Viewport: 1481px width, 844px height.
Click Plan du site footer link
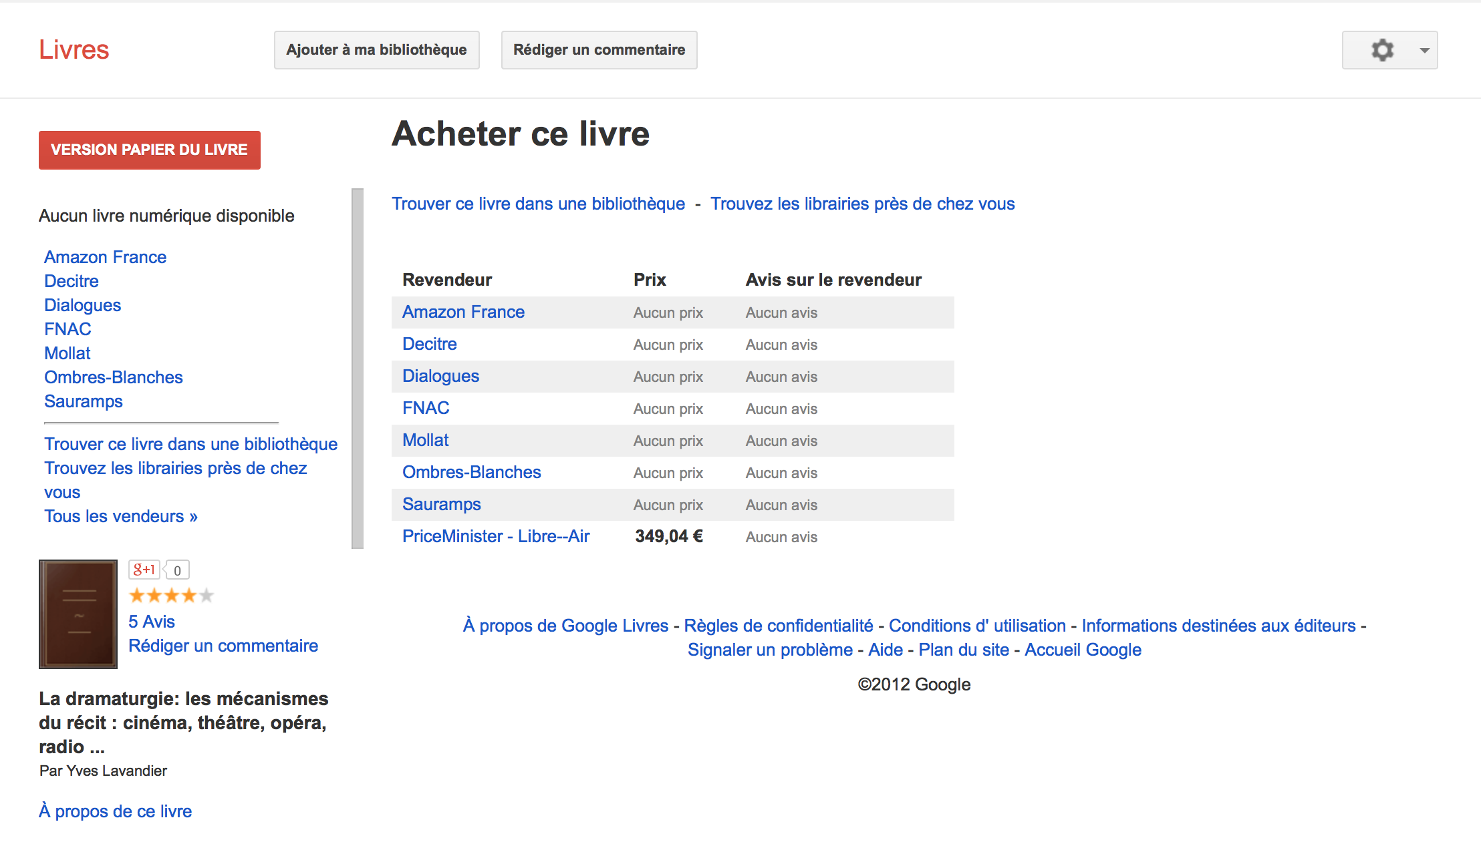963,650
